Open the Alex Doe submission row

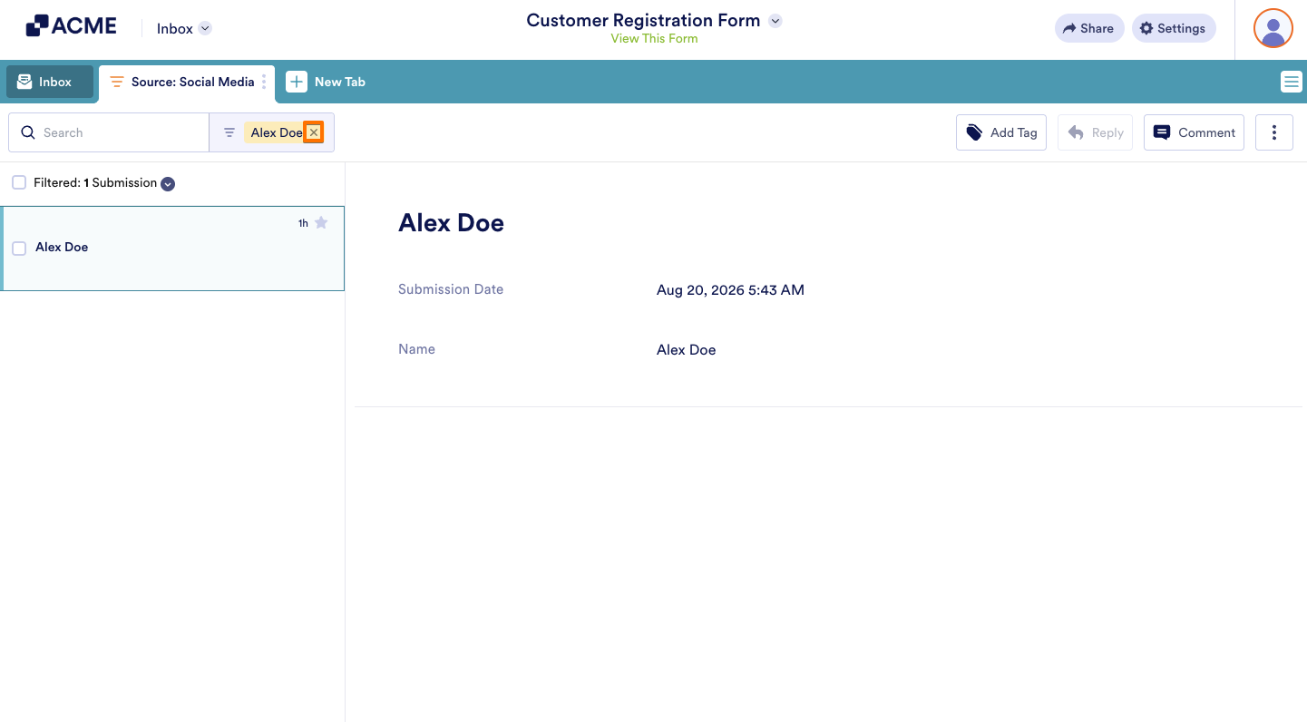(172, 249)
